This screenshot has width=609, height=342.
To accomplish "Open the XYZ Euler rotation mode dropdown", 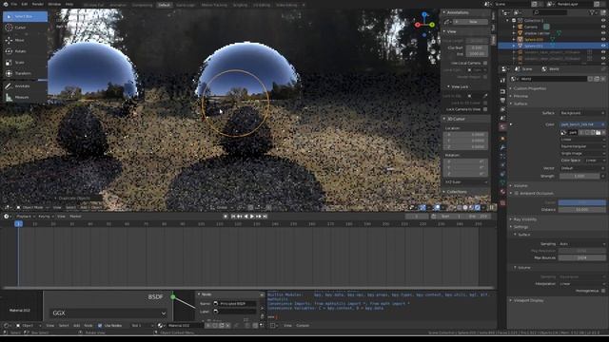I will click(465, 181).
